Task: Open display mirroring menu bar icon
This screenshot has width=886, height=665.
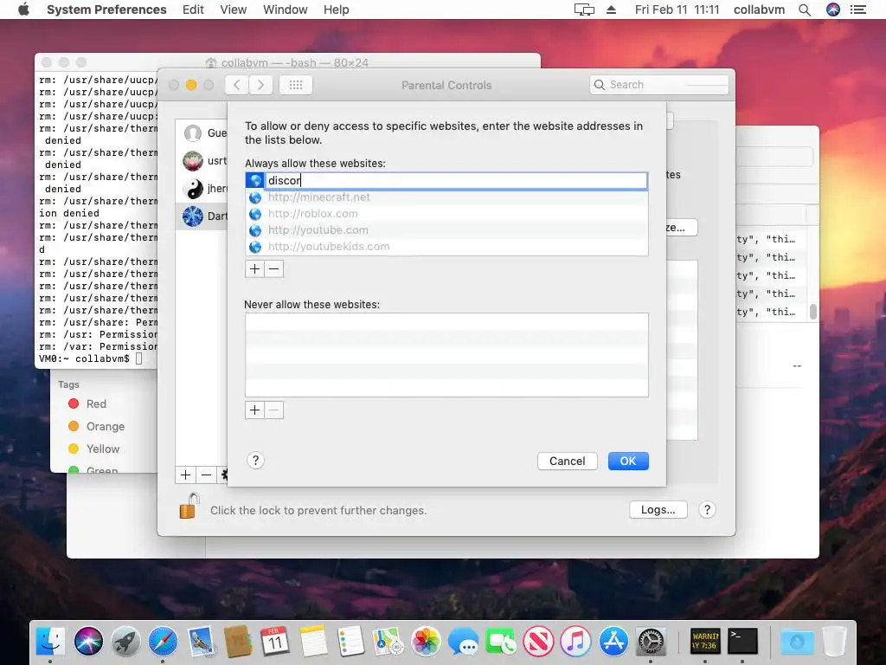Action: (584, 10)
